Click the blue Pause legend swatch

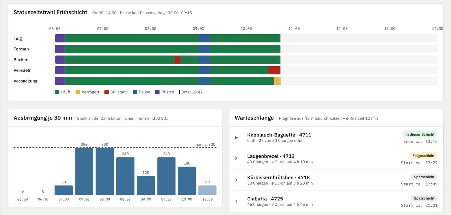click(x=135, y=92)
